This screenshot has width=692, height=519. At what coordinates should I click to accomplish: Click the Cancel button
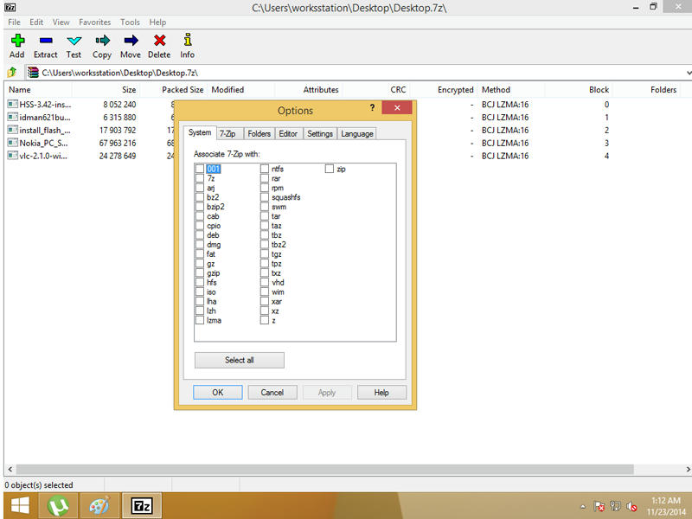click(x=272, y=393)
